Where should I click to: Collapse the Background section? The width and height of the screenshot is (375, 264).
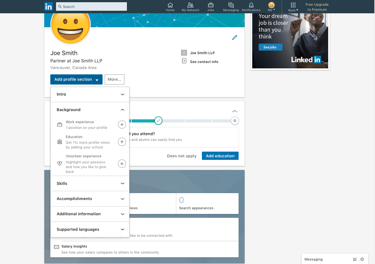point(90,110)
